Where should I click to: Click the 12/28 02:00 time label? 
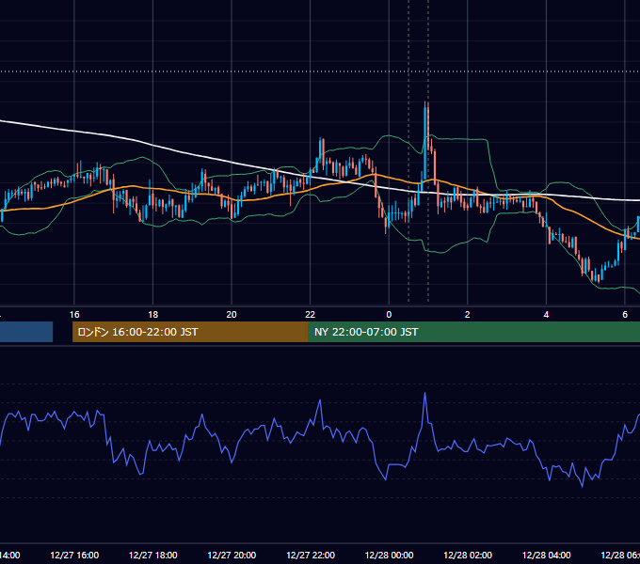[468, 555]
